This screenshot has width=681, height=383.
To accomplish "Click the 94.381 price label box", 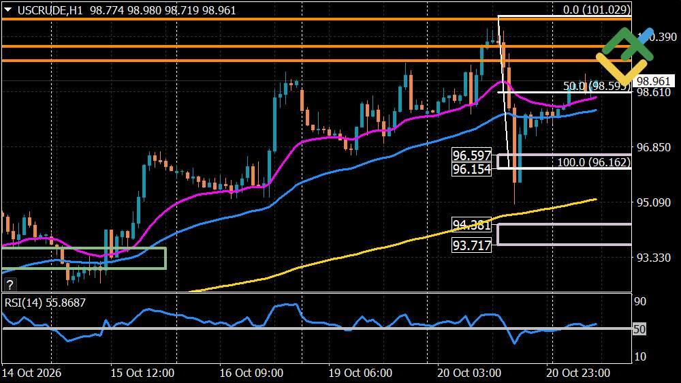I will pos(472,225).
